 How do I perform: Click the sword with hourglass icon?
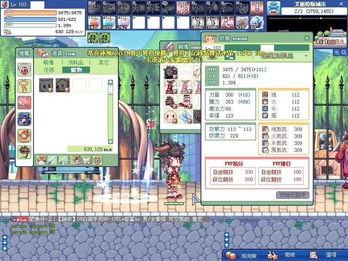(75, 160)
